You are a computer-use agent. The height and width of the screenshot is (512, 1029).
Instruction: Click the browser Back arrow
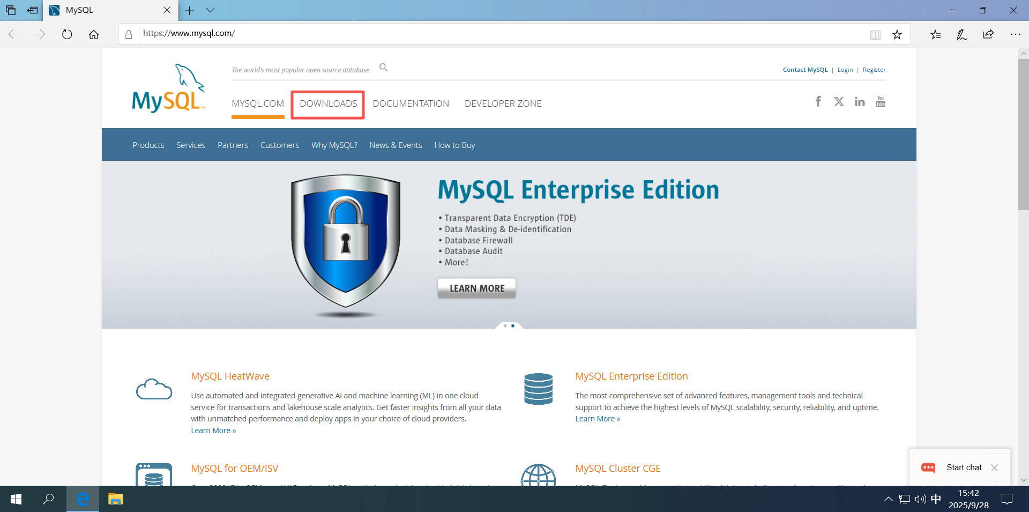pos(13,34)
